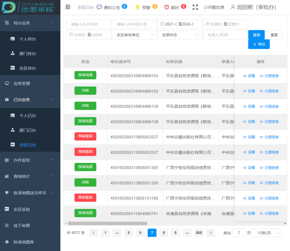Go to page 8 in pagination
This screenshot has width=290, height=251.
point(164,233)
